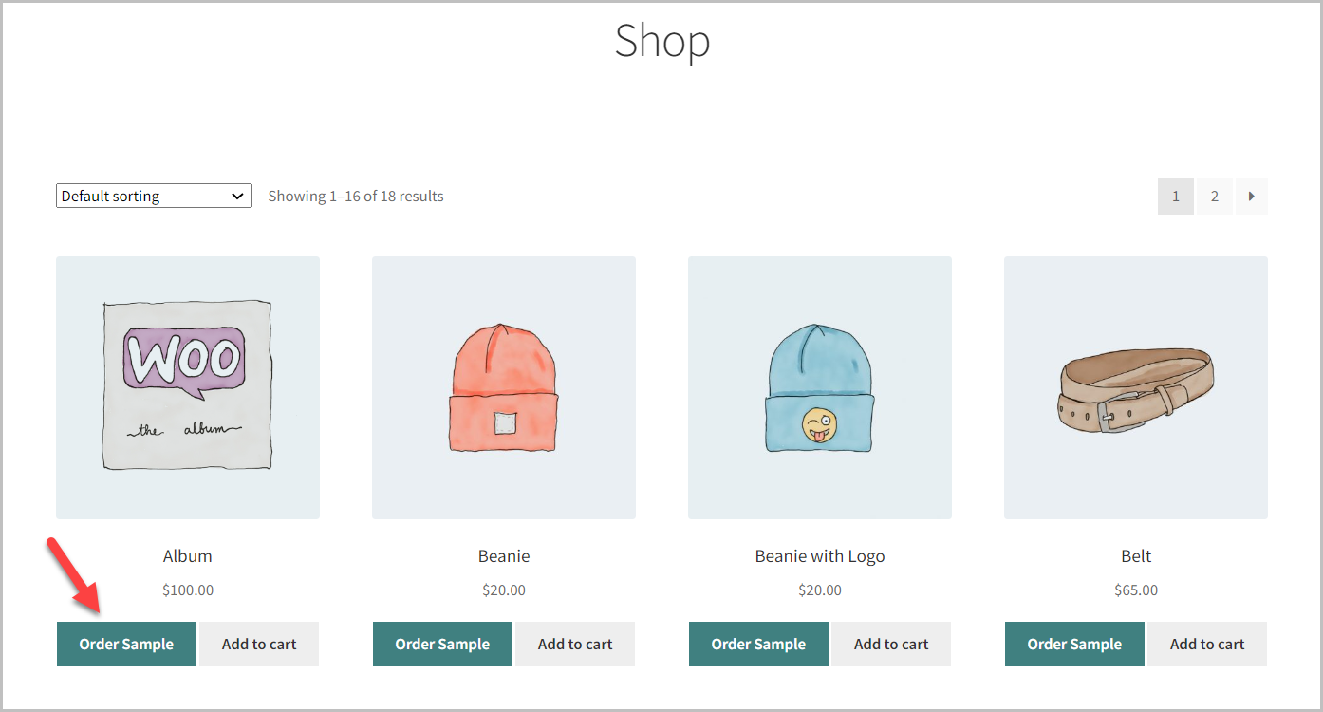The width and height of the screenshot is (1323, 712).
Task: Click the Beanie with Logo thumbnail
Action: pyautogui.click(x=819, y=386)
